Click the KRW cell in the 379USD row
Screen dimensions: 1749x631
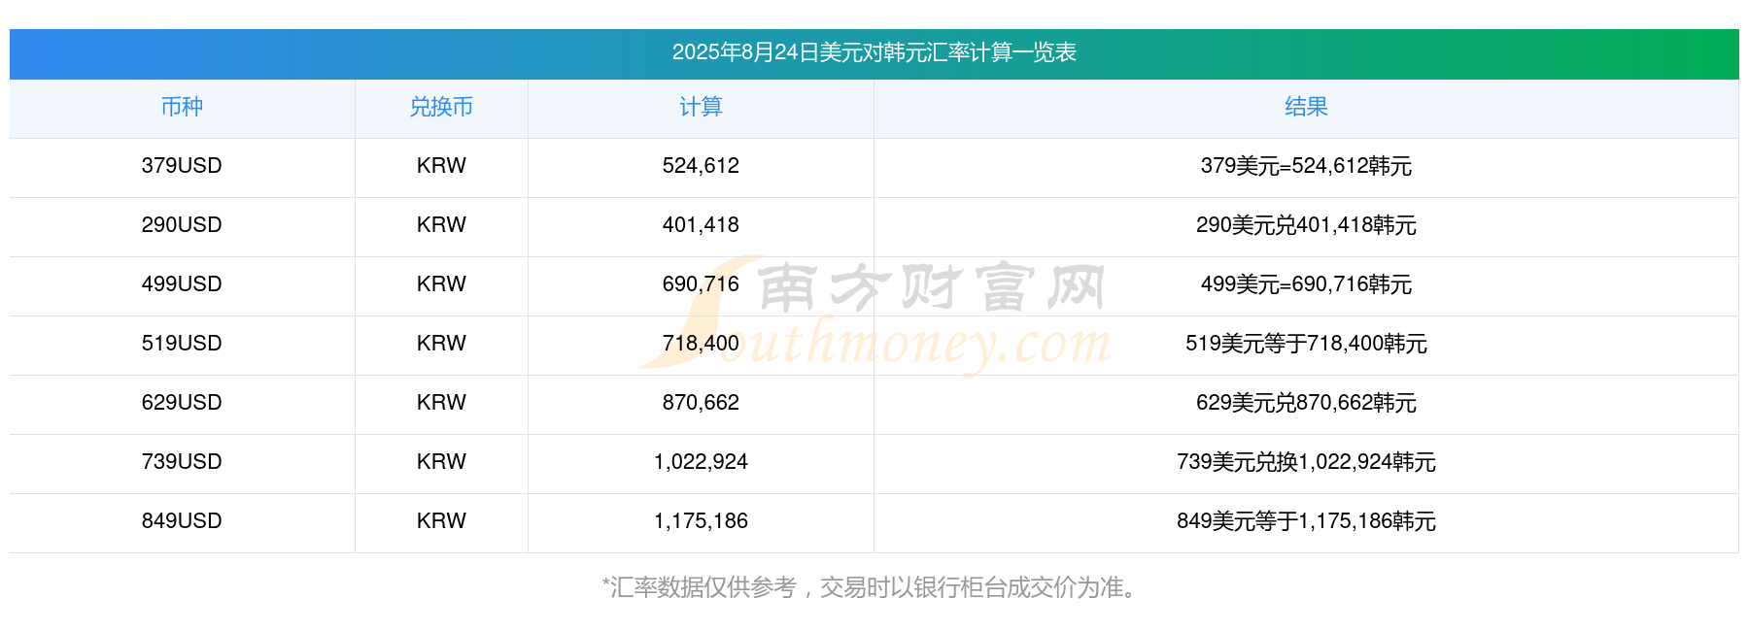coord(441,166)
